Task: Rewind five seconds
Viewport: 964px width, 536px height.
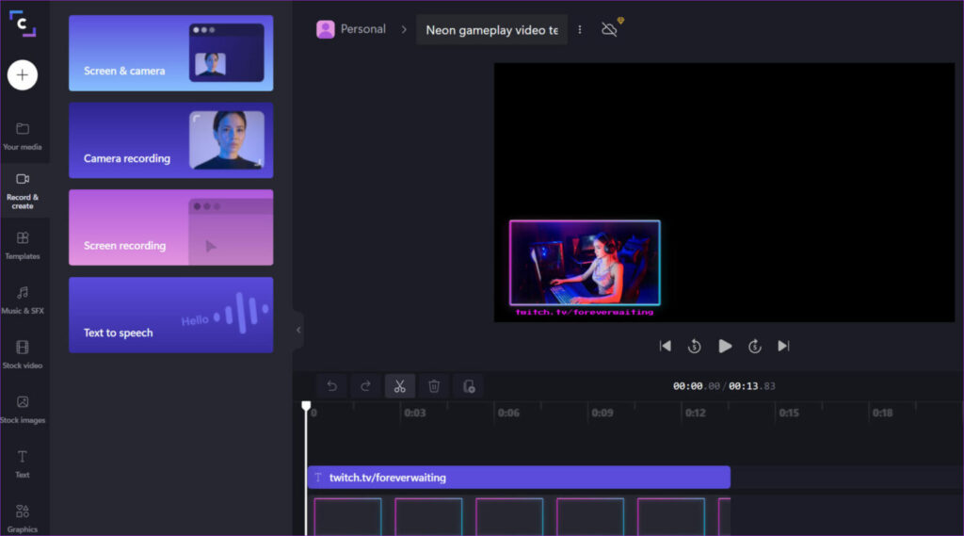Action: 695,347
